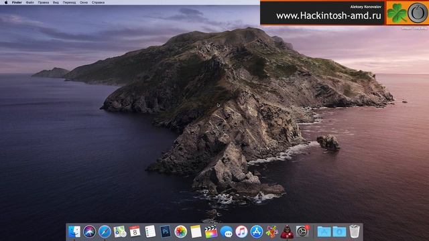Viewport: 429px width, 241px height.
Task: Open System Preferences with update badge
Action: coord(302,232)
